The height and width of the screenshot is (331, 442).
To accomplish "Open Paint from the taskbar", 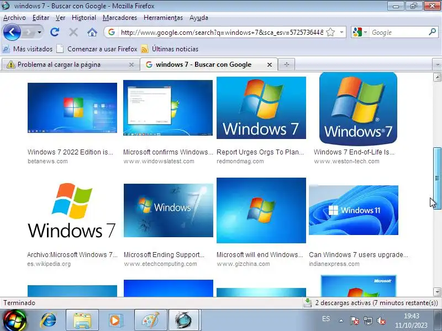I will (150, 321).
